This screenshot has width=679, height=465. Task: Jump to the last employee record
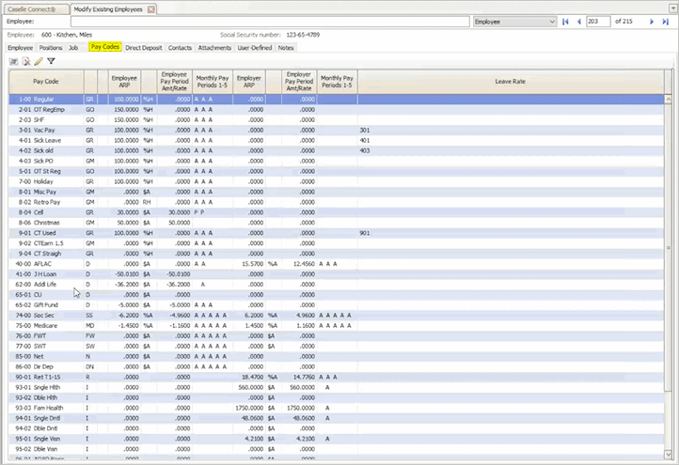(666, 21)
